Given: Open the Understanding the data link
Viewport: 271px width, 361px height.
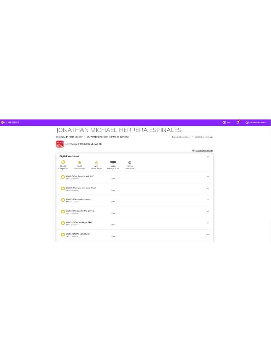Looking at the screenshot, I should coord(204,151).
